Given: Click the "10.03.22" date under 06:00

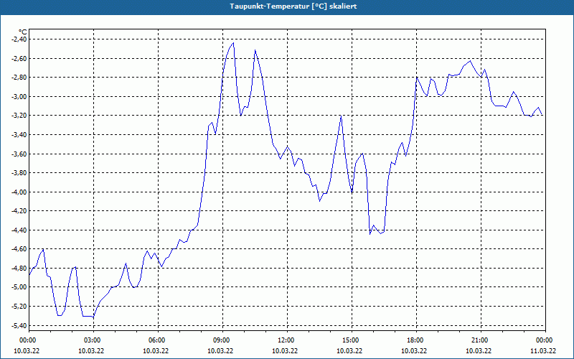Looking at the screenshot, I should [156, 350].
